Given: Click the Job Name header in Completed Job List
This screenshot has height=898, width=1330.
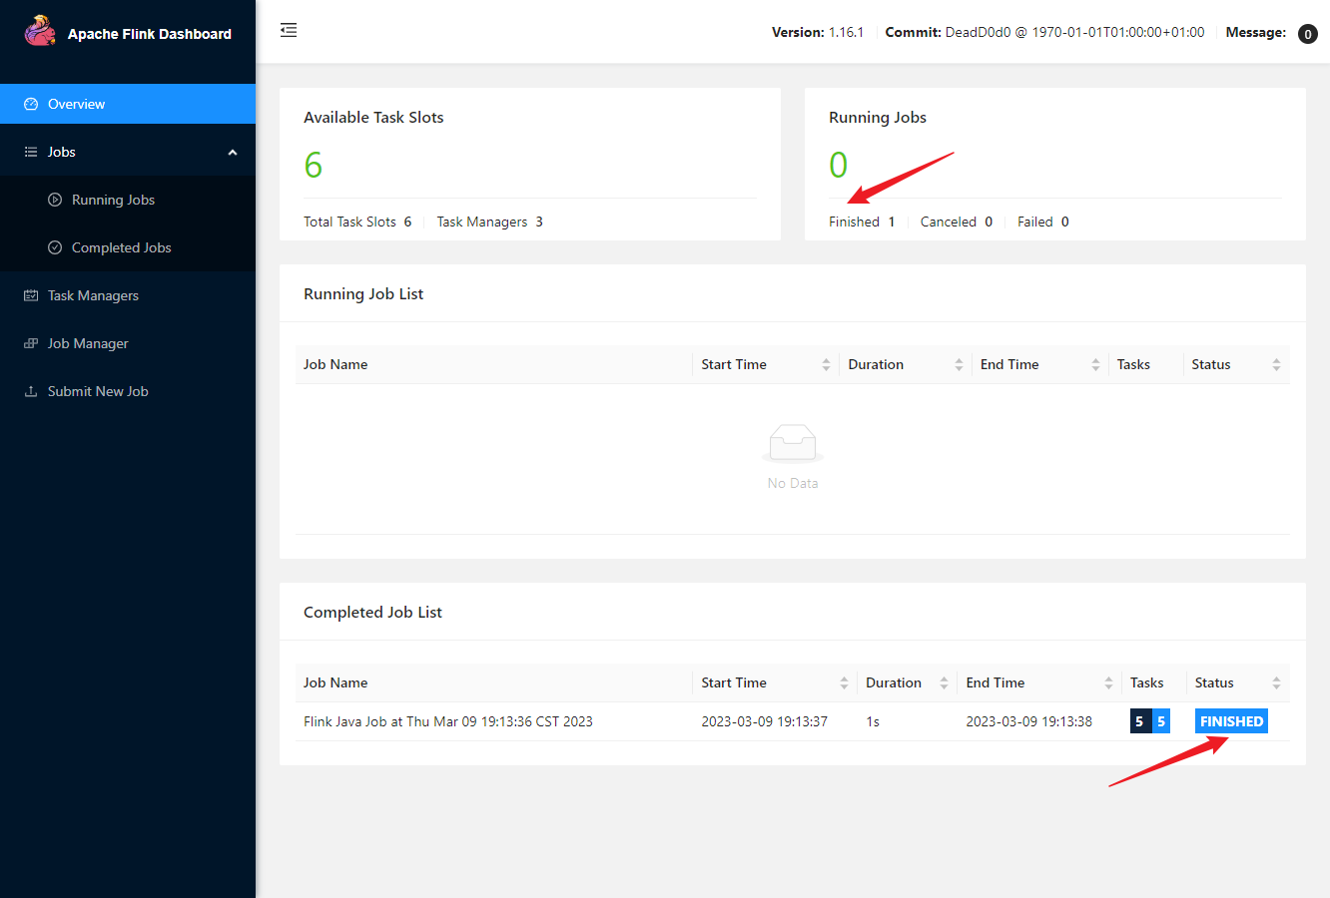Looking at the screenshot, I should click(x=335, y=682).
